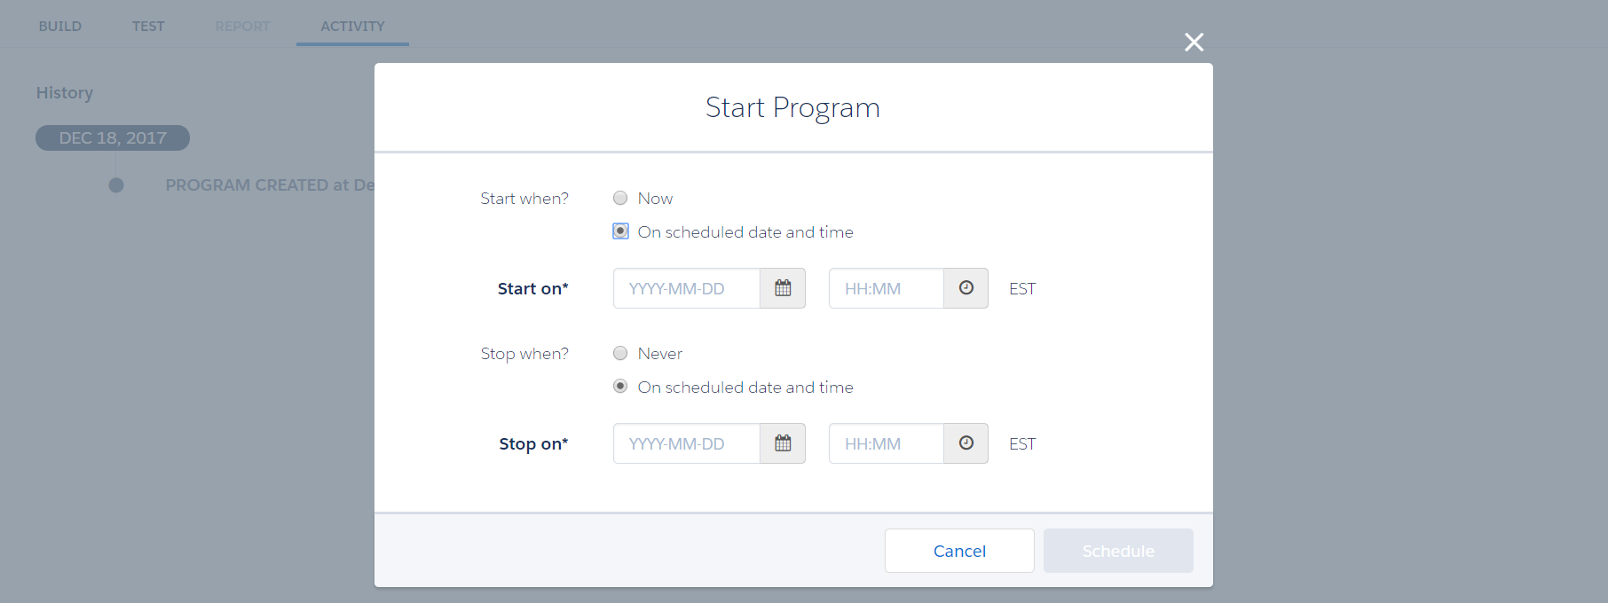Select On scheduled date and time for stopping

coord(619,386)
